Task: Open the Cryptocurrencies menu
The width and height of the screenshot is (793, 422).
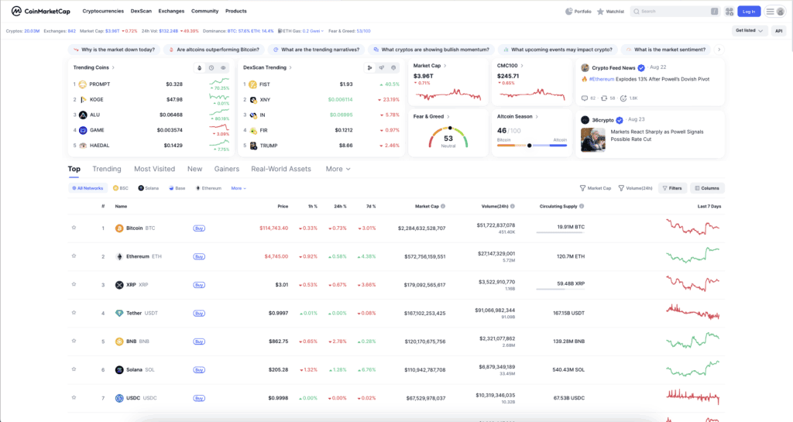Action: click(103, 11)
